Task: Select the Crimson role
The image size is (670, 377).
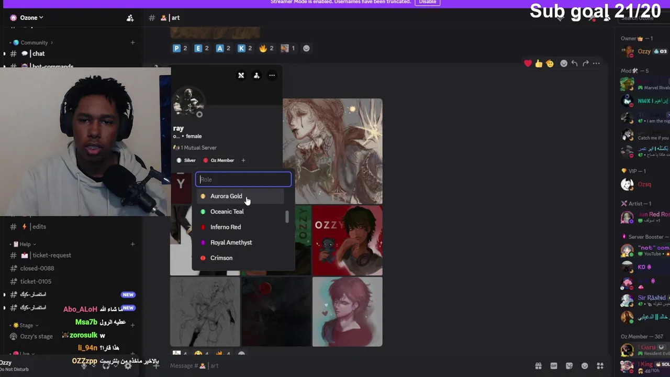Action: tap(240, 258)
